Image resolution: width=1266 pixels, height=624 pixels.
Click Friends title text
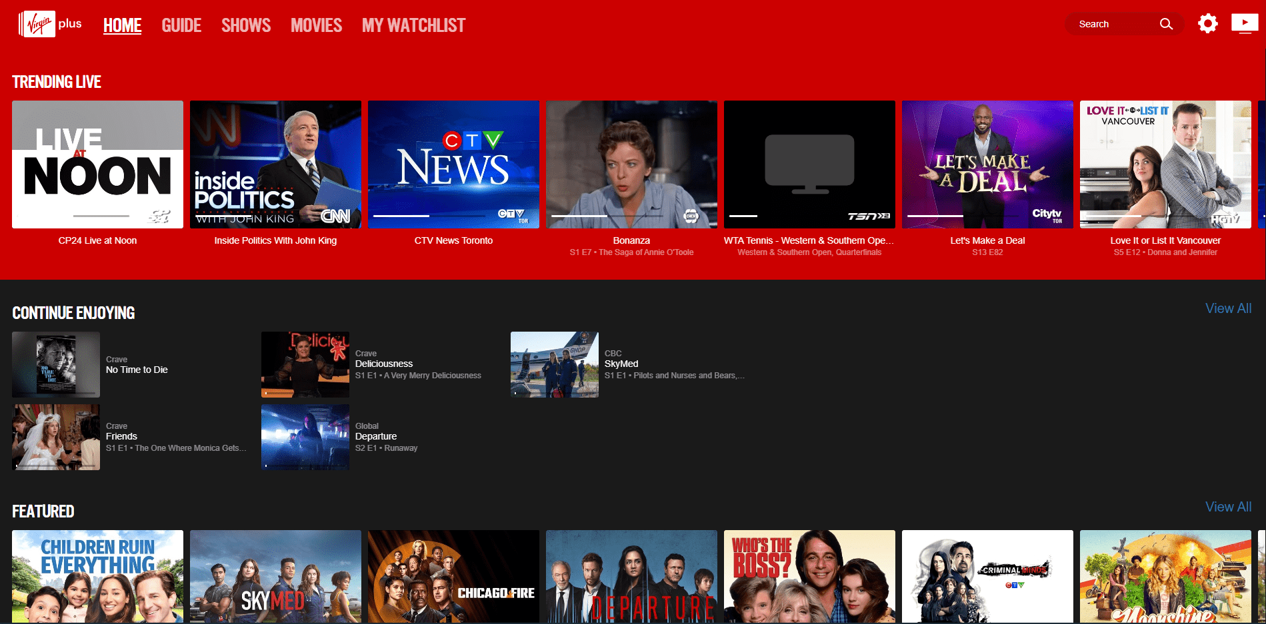point(121,436)
